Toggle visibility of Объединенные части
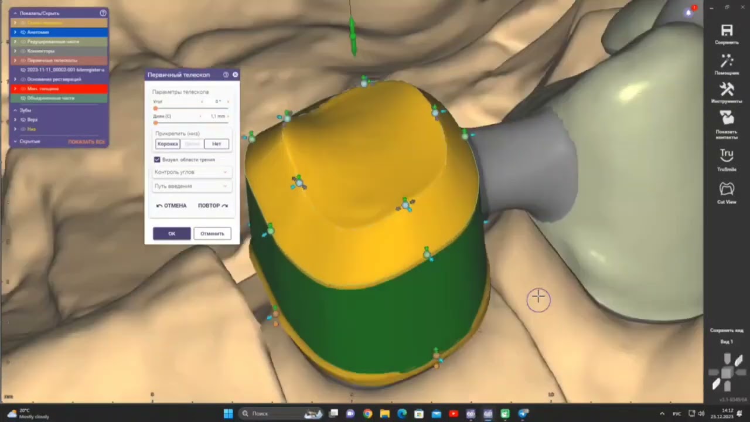750x422 pixels. tap(23, 98)
